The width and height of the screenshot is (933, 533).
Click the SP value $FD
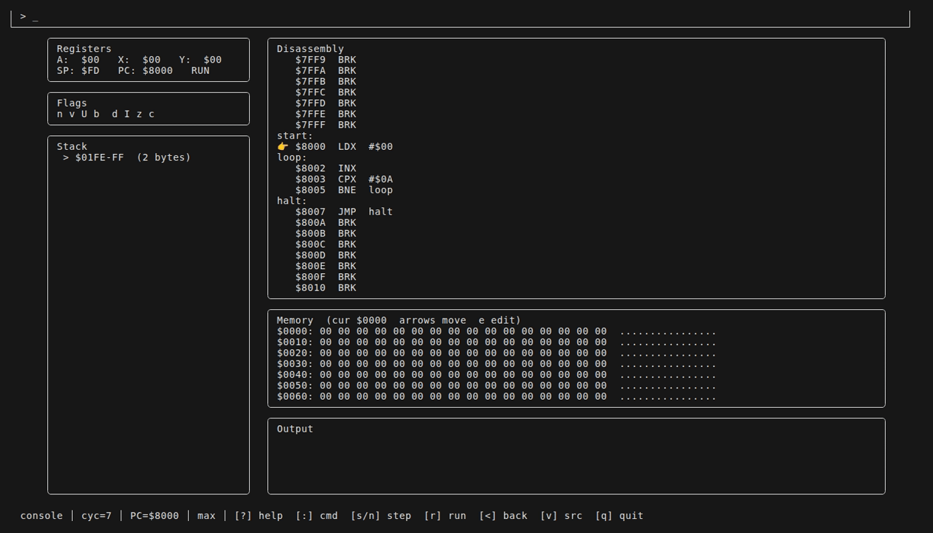click(x=91, y=71)
